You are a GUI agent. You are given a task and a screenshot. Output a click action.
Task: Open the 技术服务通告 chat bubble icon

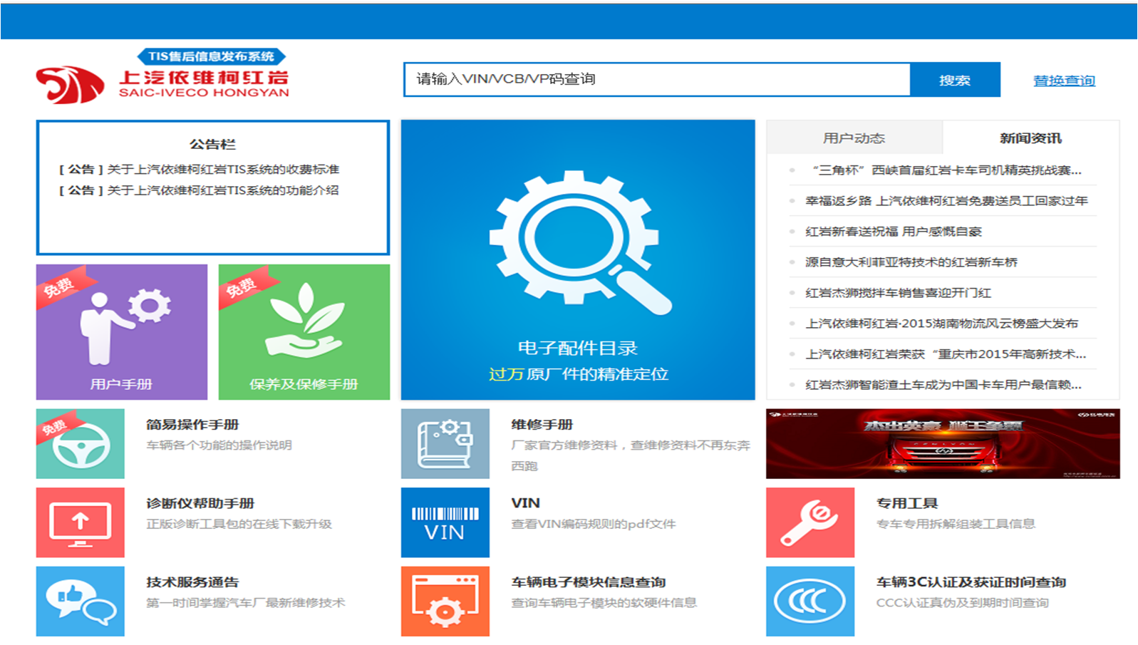tap(81, 601)
